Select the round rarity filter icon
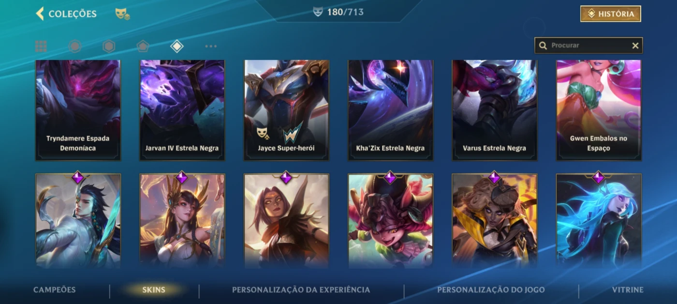This screenshot has height=304, width=677. click(x=74, y=46)
